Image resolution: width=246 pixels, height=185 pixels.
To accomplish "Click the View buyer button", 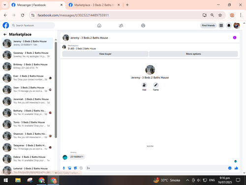I will click(x=105, y=54).
